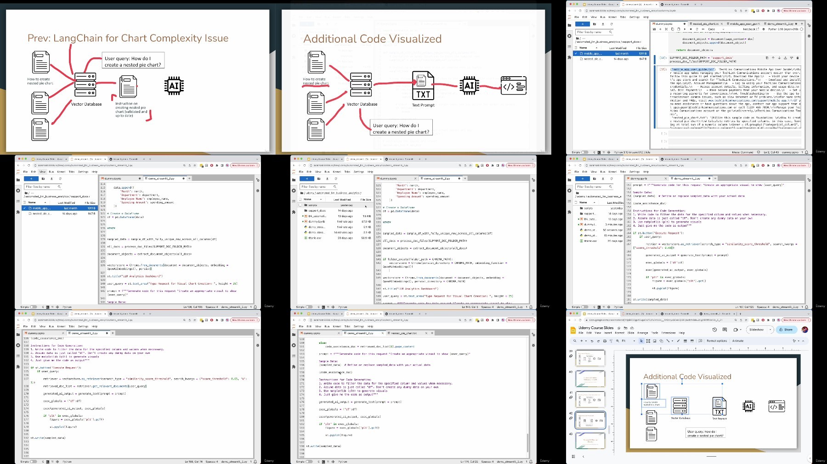Open new slide layout dropdown arrow in Slides toolbar

[586, 341]
